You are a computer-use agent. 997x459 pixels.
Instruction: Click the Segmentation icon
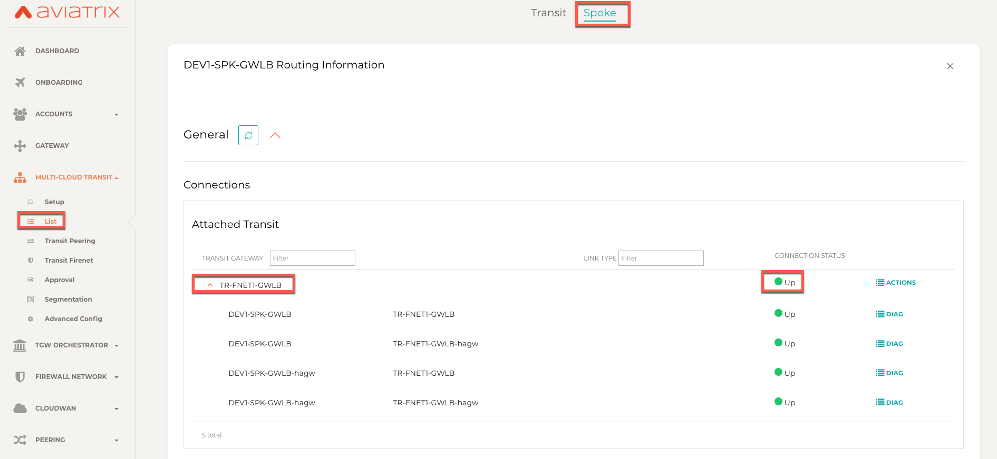[31, 300]
